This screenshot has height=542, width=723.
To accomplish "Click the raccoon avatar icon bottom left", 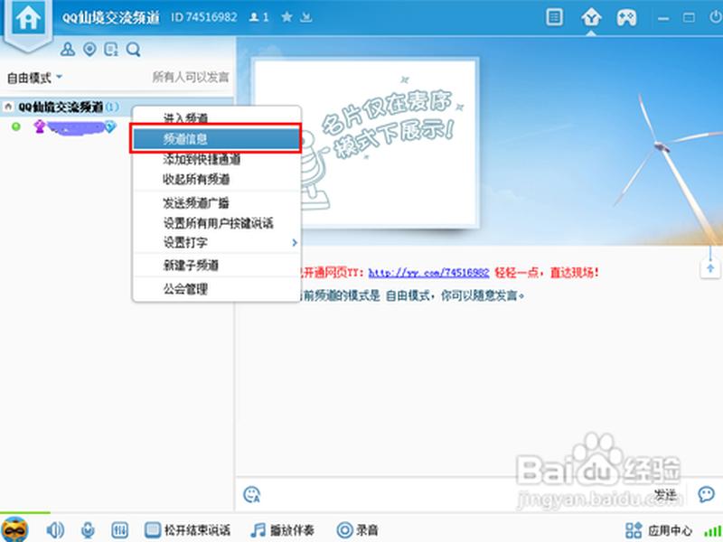I will coord(14,529).
